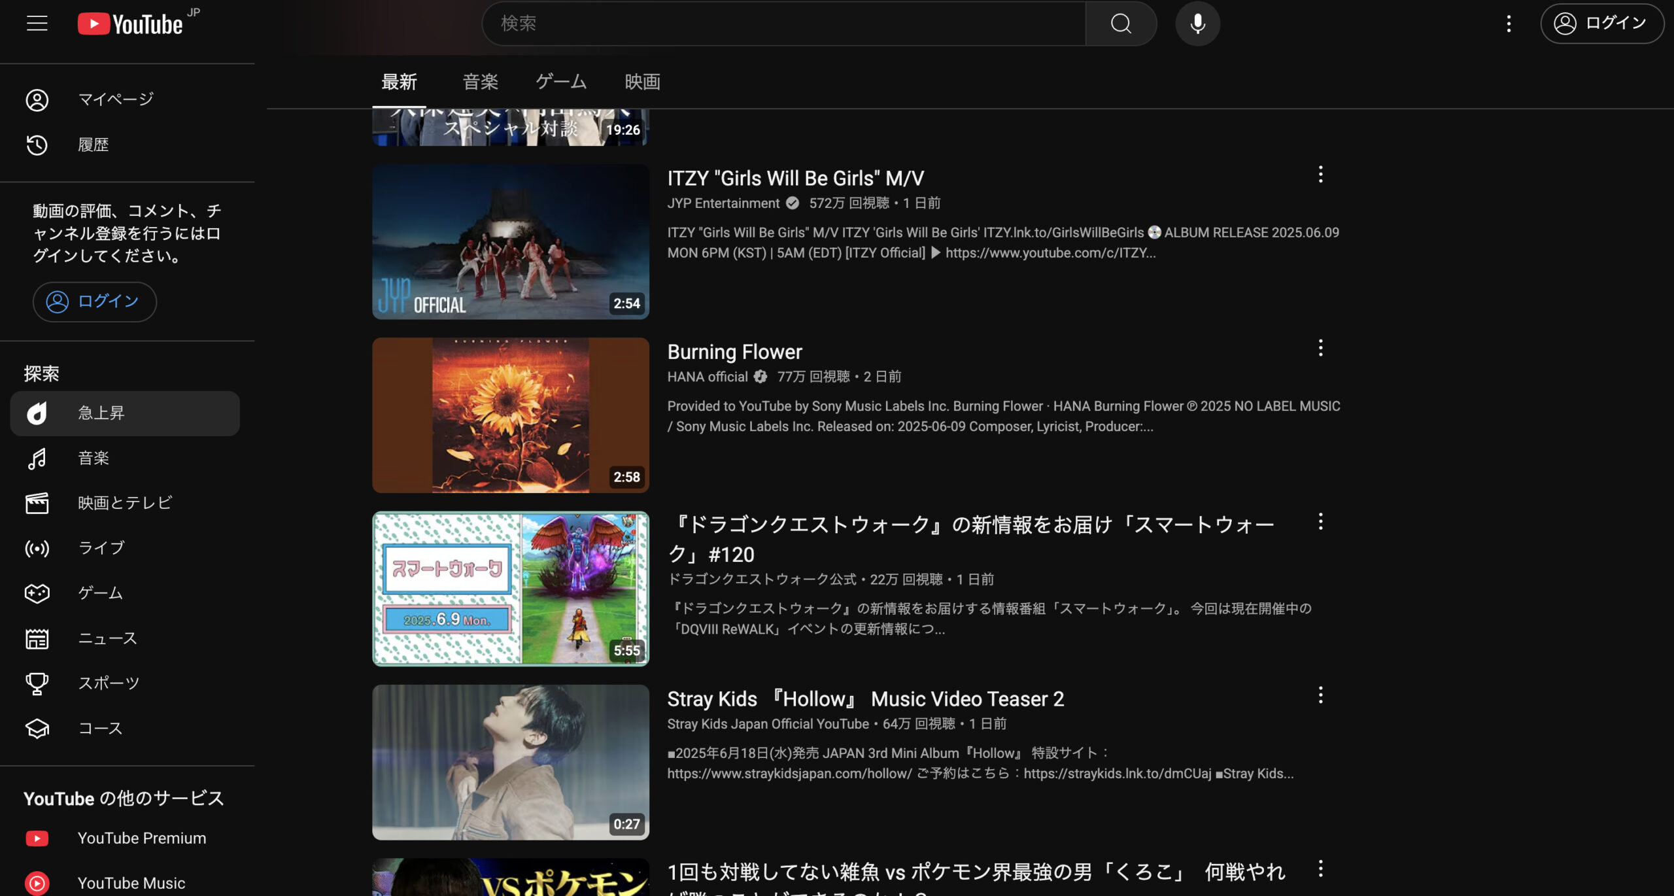
Task: Click the 572万 回視聴 • 1 日前 text
Action: 875,203
